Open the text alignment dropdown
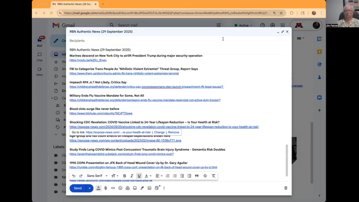The image size is (359, 202). click(159, 176)
